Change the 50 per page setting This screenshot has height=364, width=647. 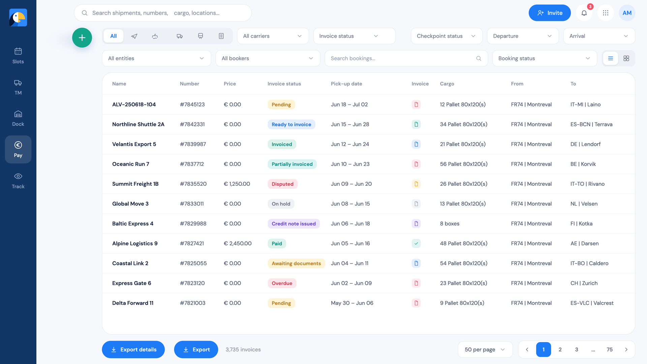pyautogui.click(x=485, y=350)
